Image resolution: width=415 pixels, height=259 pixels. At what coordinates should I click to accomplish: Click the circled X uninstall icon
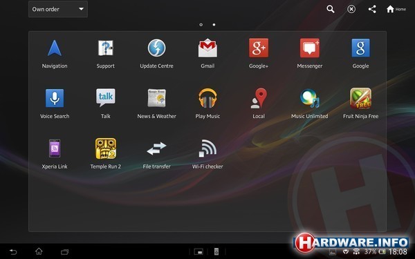(x=351, y=10)
